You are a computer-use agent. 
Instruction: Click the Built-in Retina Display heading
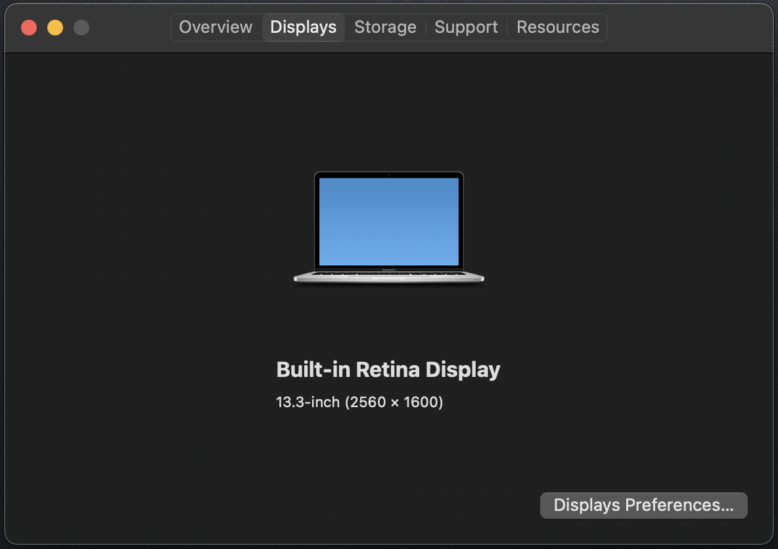(388, 370)
